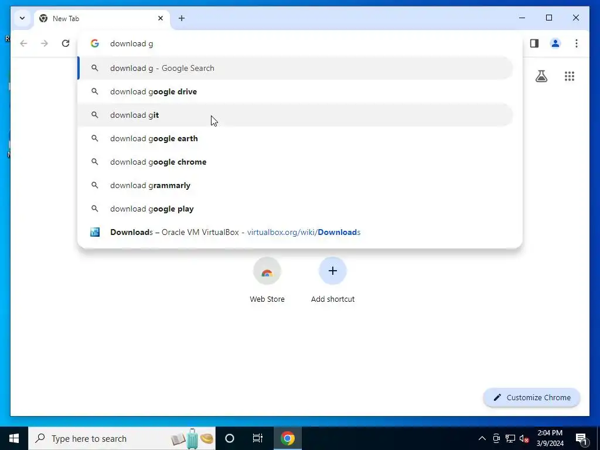Toggle the Chrome side panel
This screenshot has height=450, width=600.
[534, 43]
